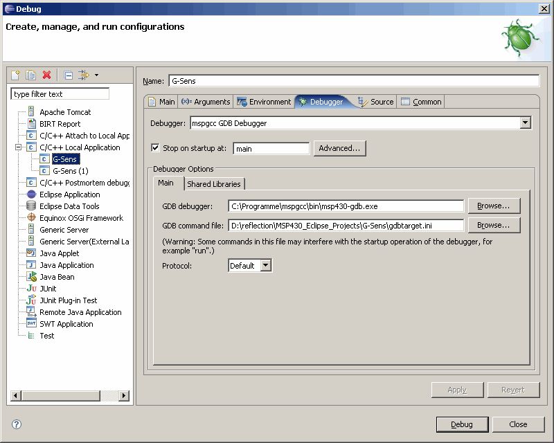This screenshot has width=554, height=443.
Task: Click the Advanced... button
Action: 339,148
